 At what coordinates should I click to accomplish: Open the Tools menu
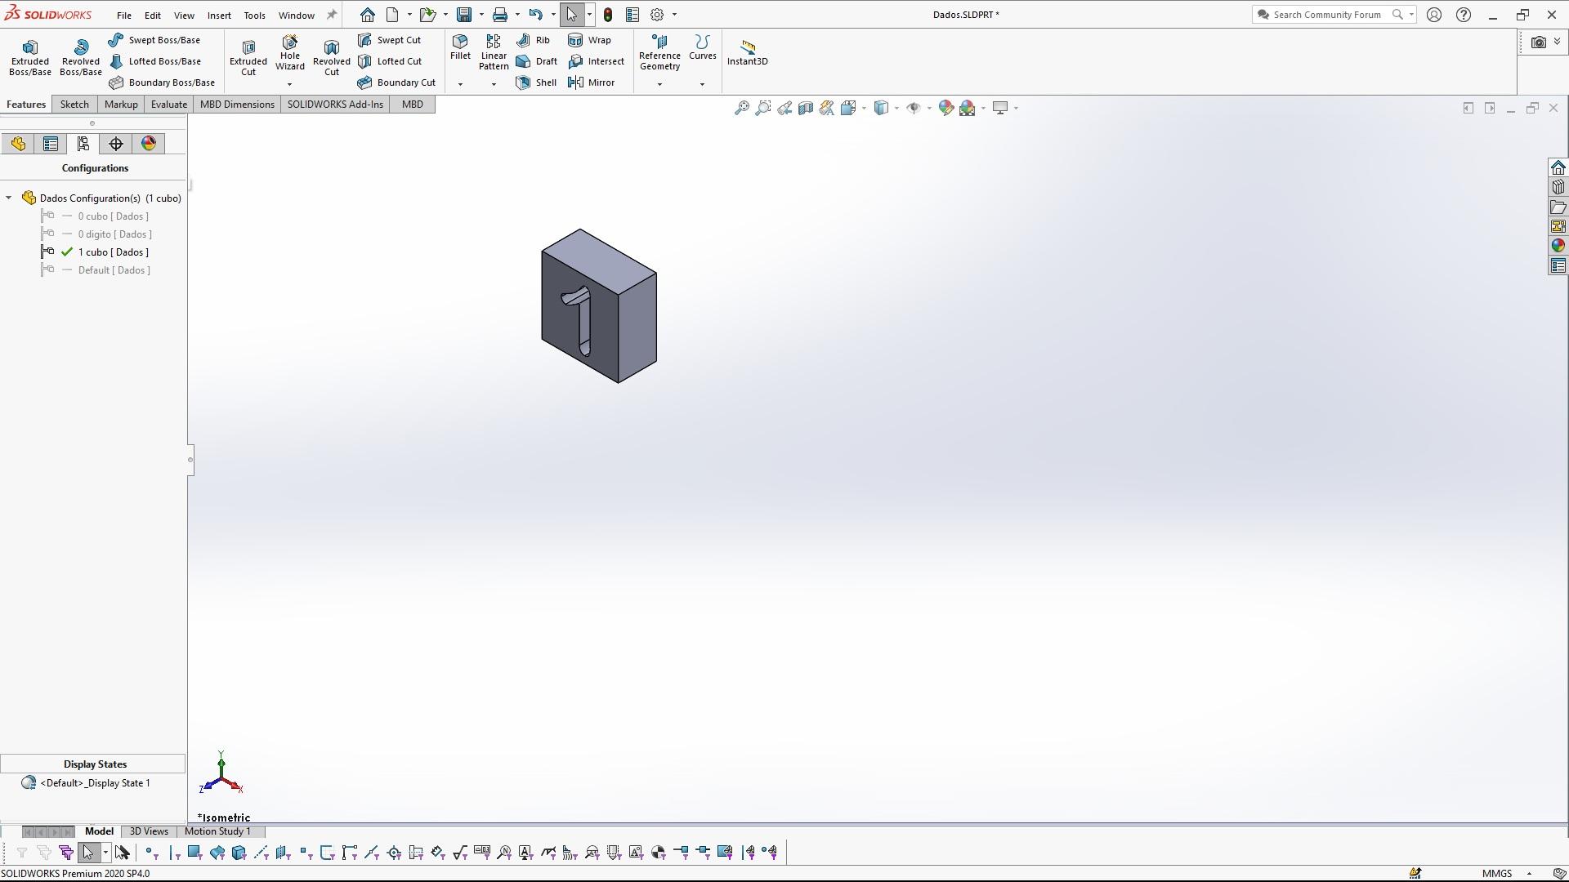(x=254, y=16)
